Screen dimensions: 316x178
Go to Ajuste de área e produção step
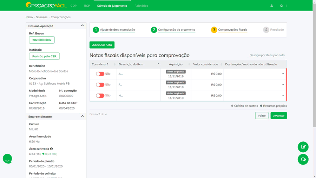click(118, 30)
